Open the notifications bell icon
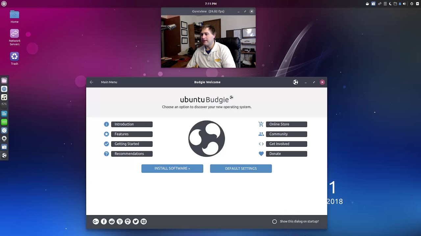Image resolution: width=421 pixels, height=236 pixels. (x=400, y=4)
